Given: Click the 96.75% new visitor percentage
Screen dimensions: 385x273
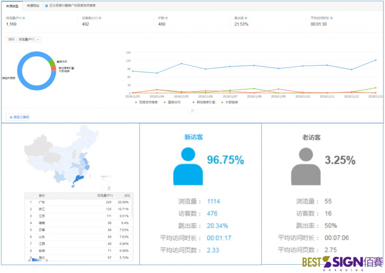Looking at the screenshot, I should point(226,160).
